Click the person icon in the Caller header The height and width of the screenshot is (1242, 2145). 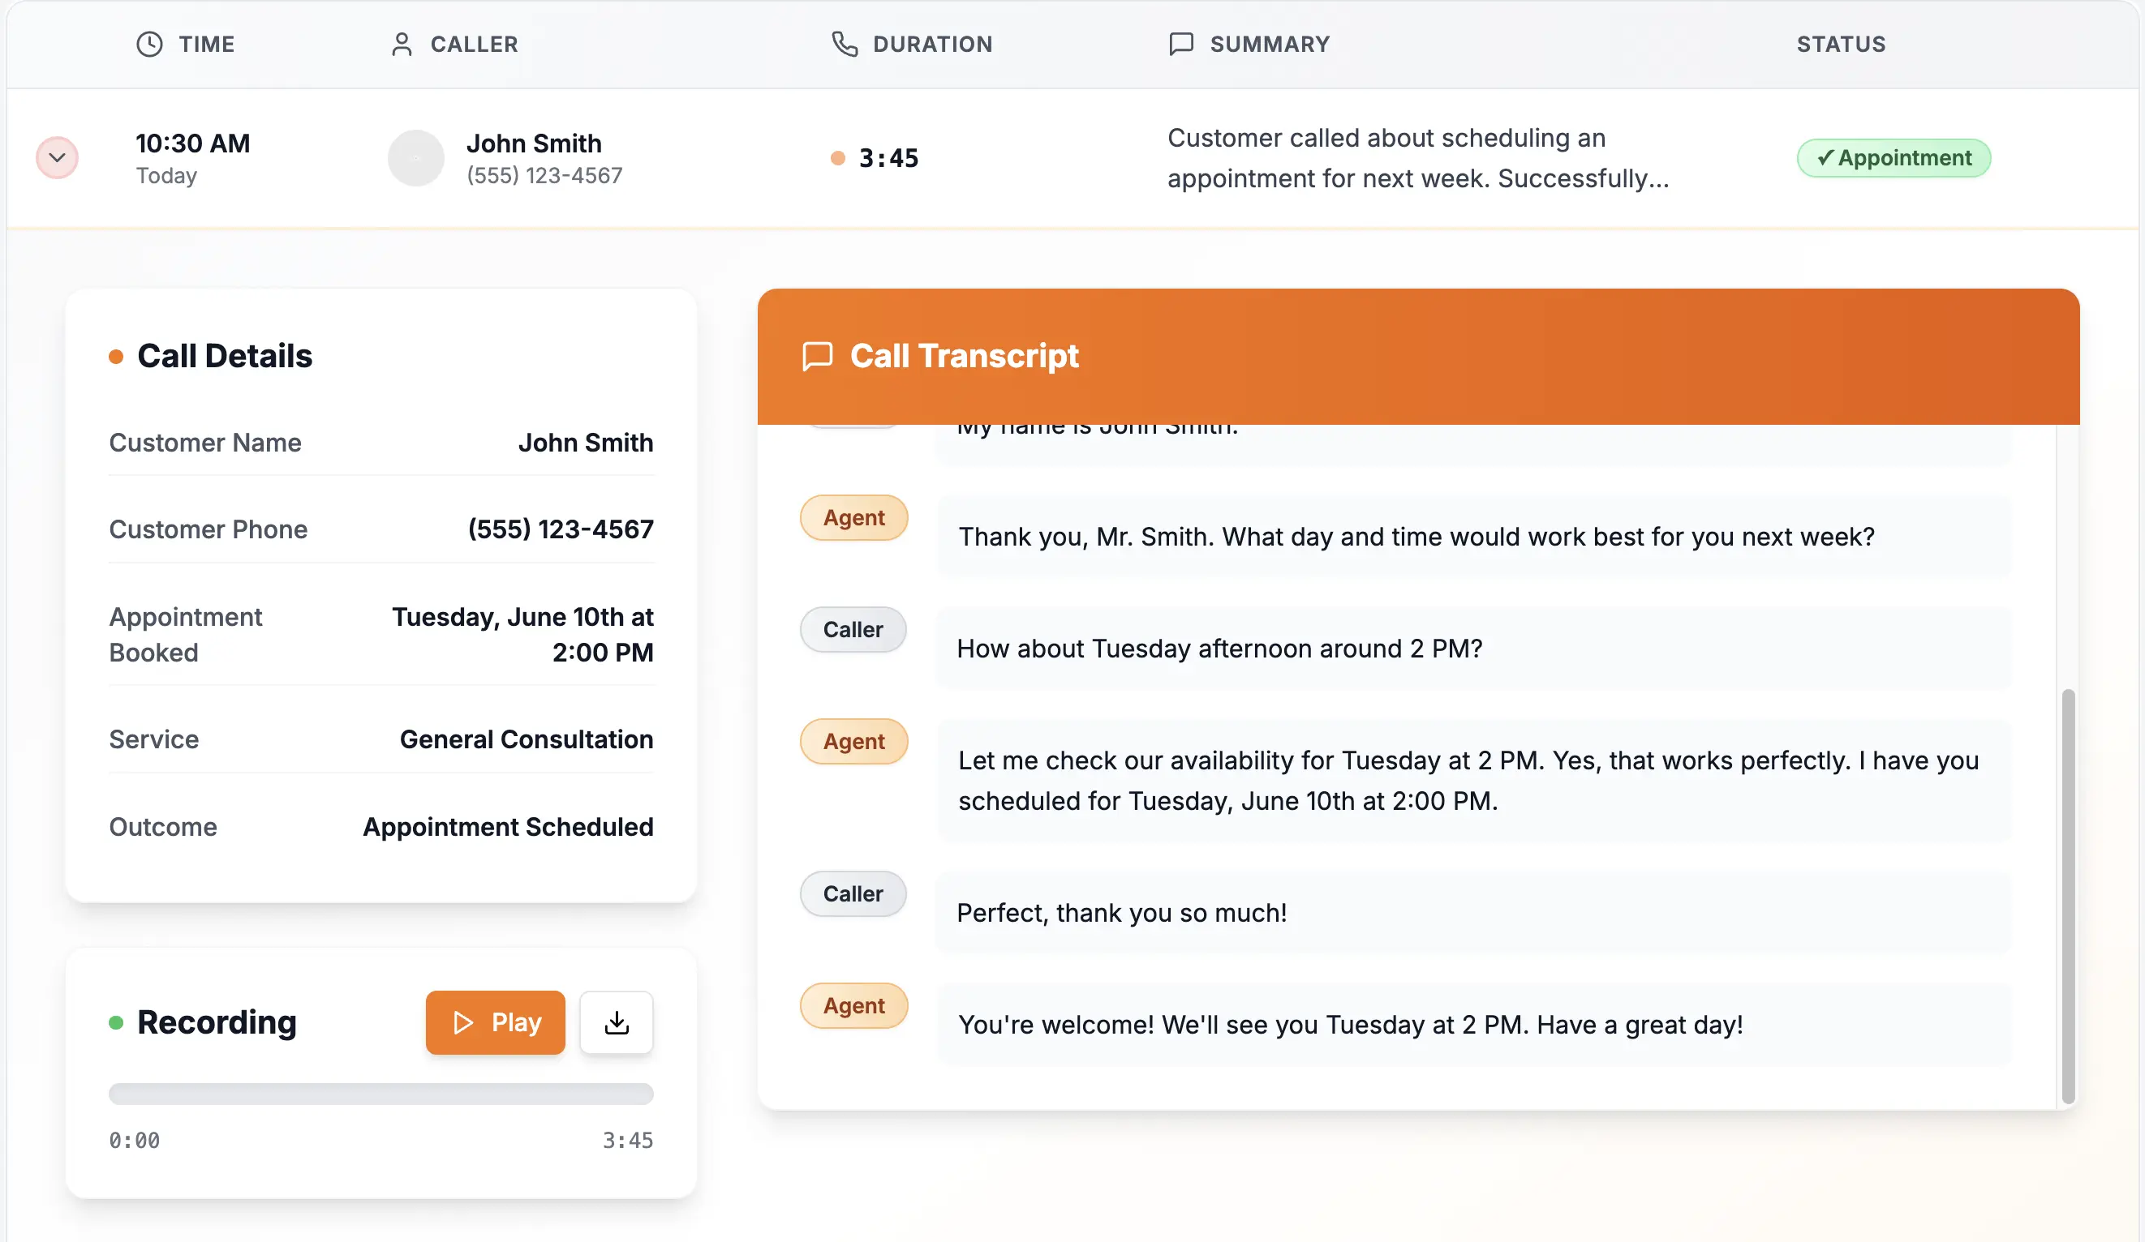pos(402,45)
